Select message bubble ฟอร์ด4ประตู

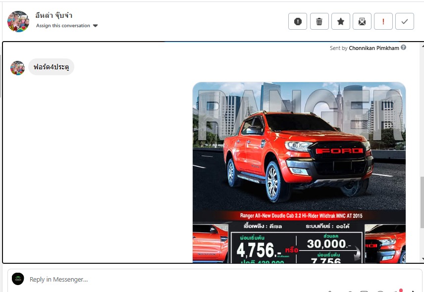51,67
